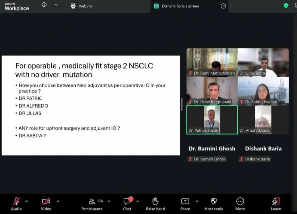Select the Webinar tab

pos(82,6)
